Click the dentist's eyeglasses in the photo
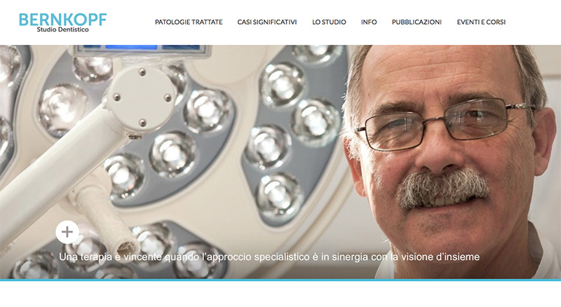 445,123
